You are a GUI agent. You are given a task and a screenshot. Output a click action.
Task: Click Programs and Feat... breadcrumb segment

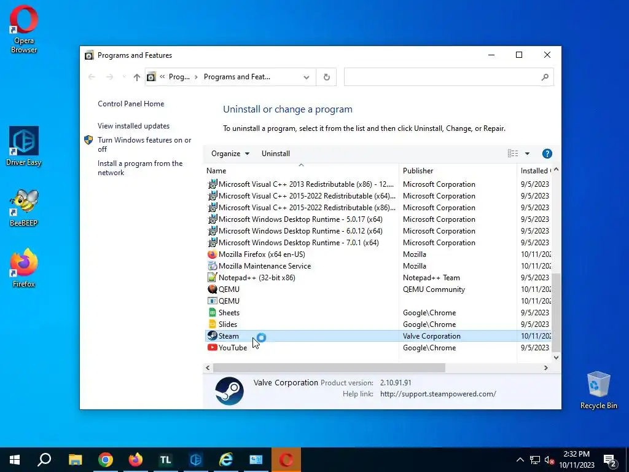pyautogui.click(x=236, y=77)
